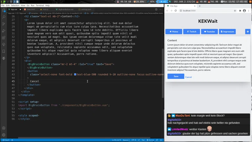Click the Youtube button on the webpage
Screen dimensions: 252x142
point(209,32)
